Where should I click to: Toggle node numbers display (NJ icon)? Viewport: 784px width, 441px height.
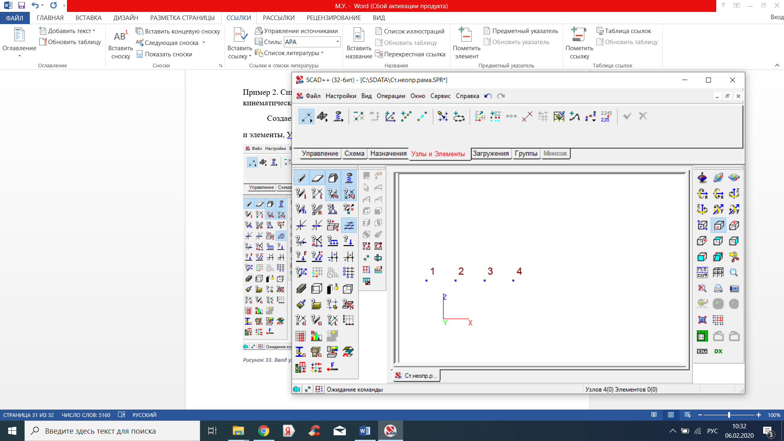pyautogui.click(x=349, y=194)
